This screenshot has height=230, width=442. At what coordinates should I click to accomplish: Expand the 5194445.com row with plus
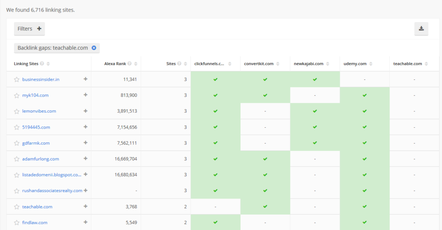point(85,126)
